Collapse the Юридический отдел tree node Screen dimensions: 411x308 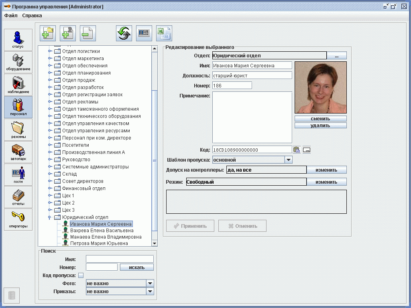50,217
